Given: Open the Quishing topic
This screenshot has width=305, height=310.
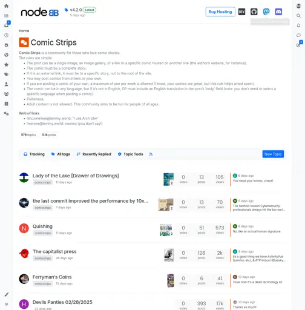Looking at the screenshot, I should [x=42, y=226].
